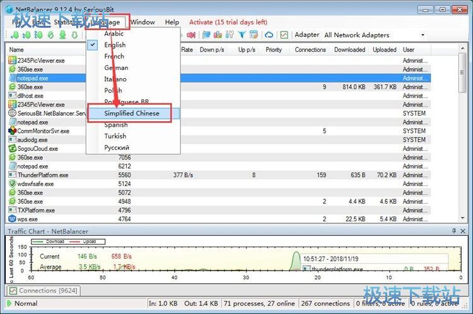Choose French language
Screen dimensions: 473x314
point(132,56)
